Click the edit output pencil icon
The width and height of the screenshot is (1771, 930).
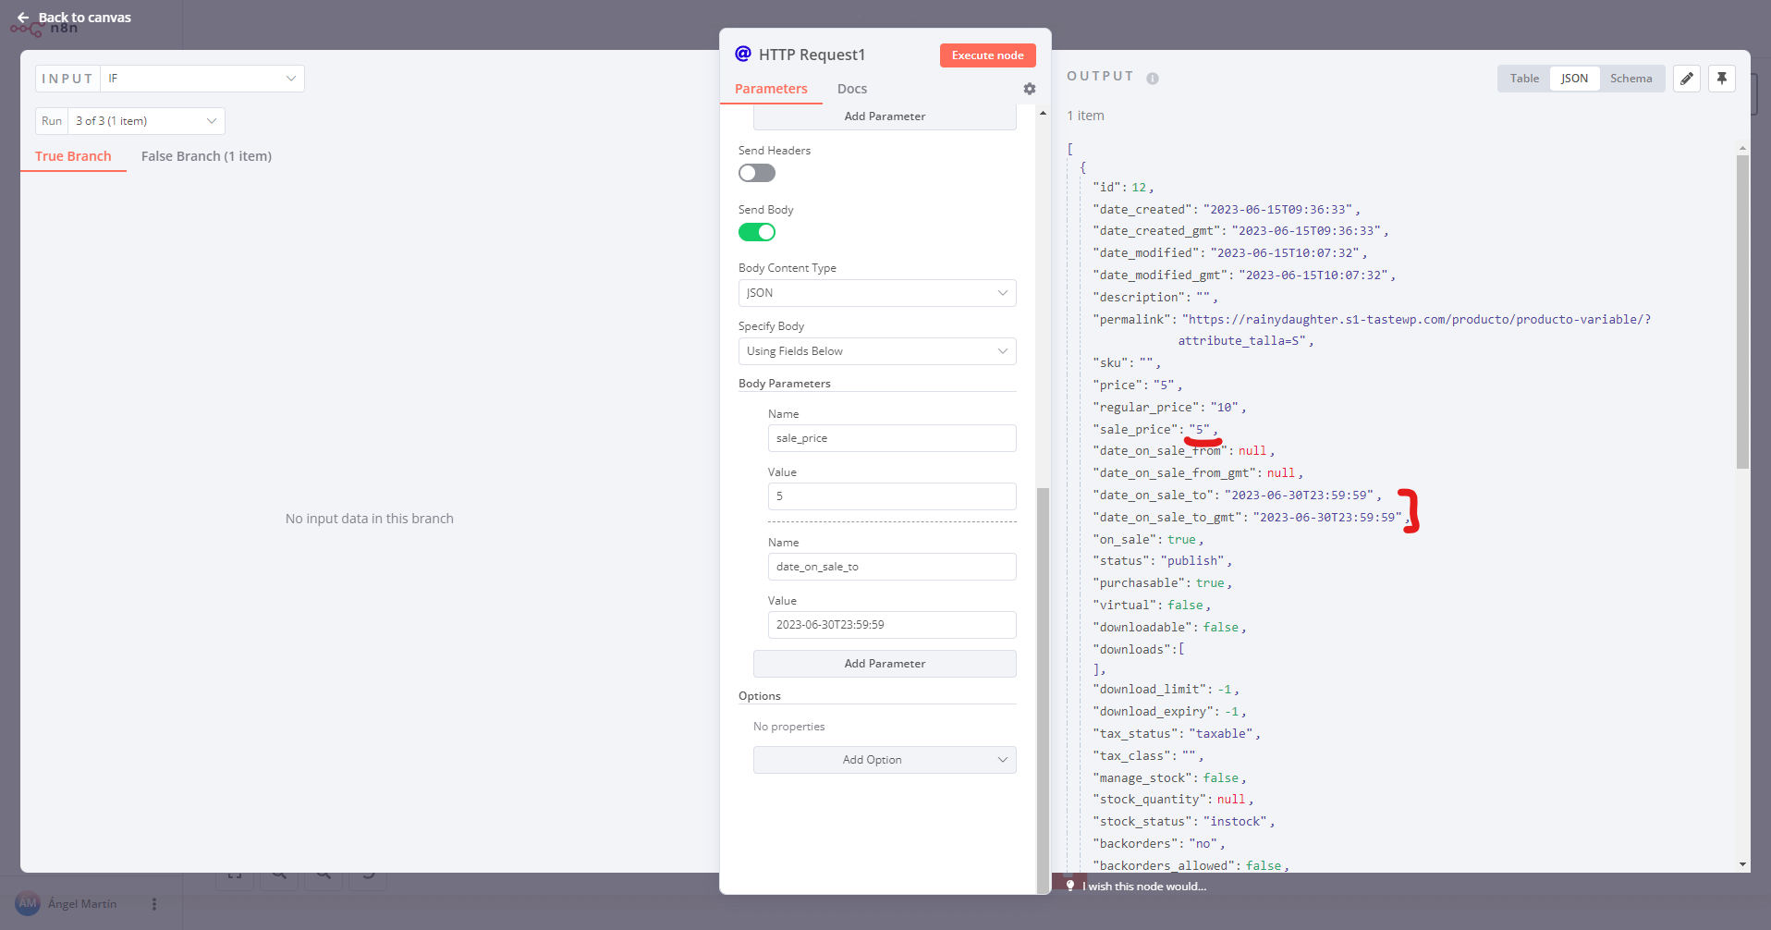(x=1687, y=79)
